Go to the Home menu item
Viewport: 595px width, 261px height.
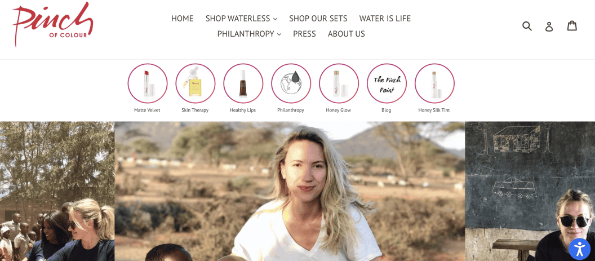point(182,18)
